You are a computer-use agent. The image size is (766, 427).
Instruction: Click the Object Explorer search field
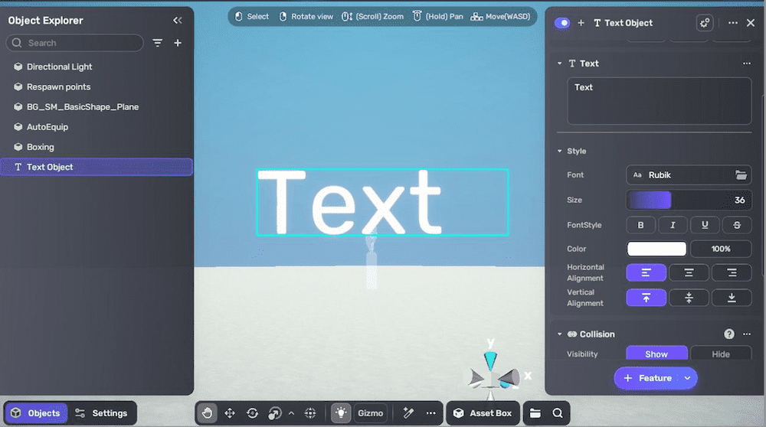tap(80, 43)
